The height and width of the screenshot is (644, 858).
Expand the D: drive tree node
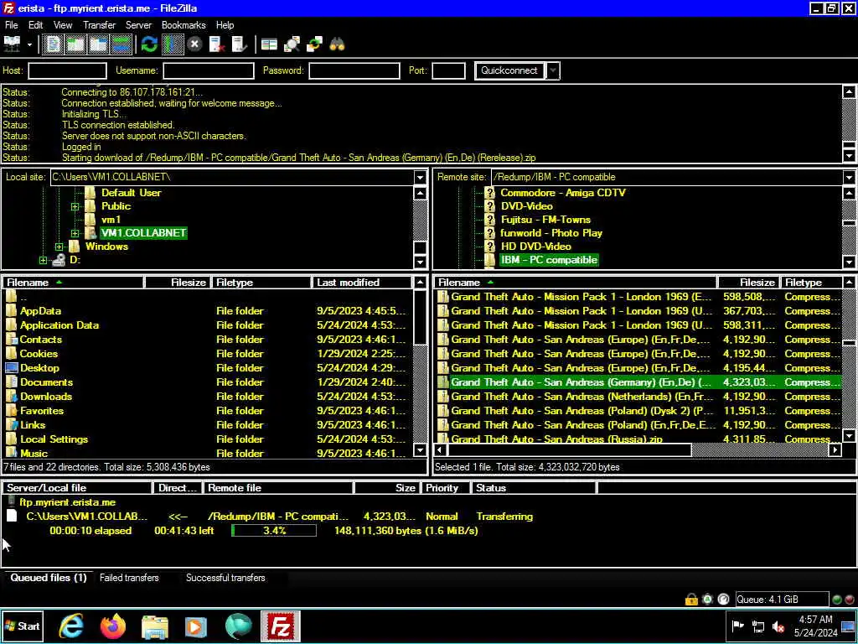[43, 261]
